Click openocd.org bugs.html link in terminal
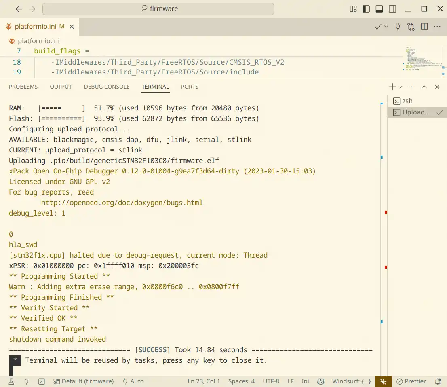Viewport: 447px width, 387px height. (x=122, y=203)
